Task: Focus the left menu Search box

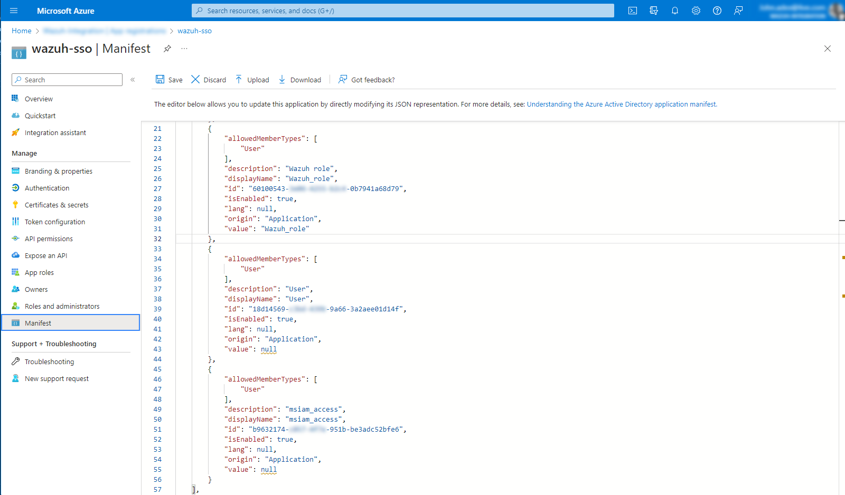Action: point(67,80)
